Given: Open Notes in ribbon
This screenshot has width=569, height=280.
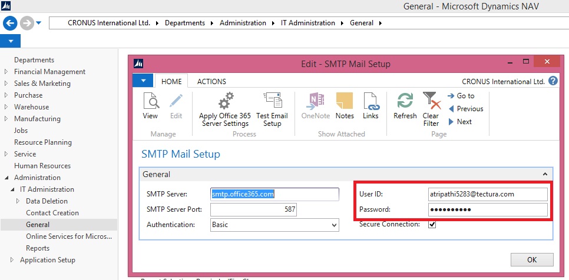Looking at the screenshot, I should click(345, 106).
